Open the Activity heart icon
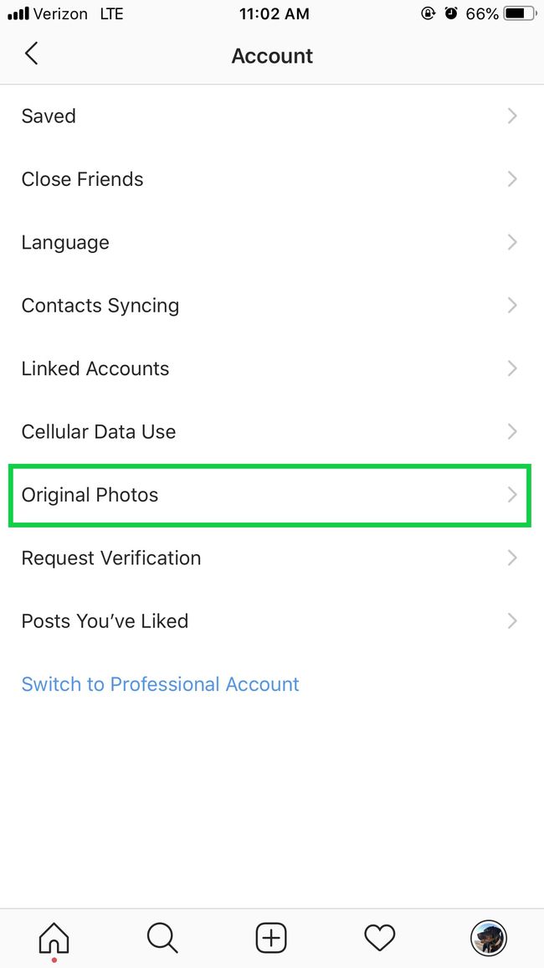Viewport: 544px width, 968px height. pyautogui.click(x=380, y=938)
